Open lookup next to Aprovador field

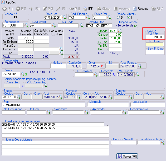pyautogui.click(x=124, y=112)
